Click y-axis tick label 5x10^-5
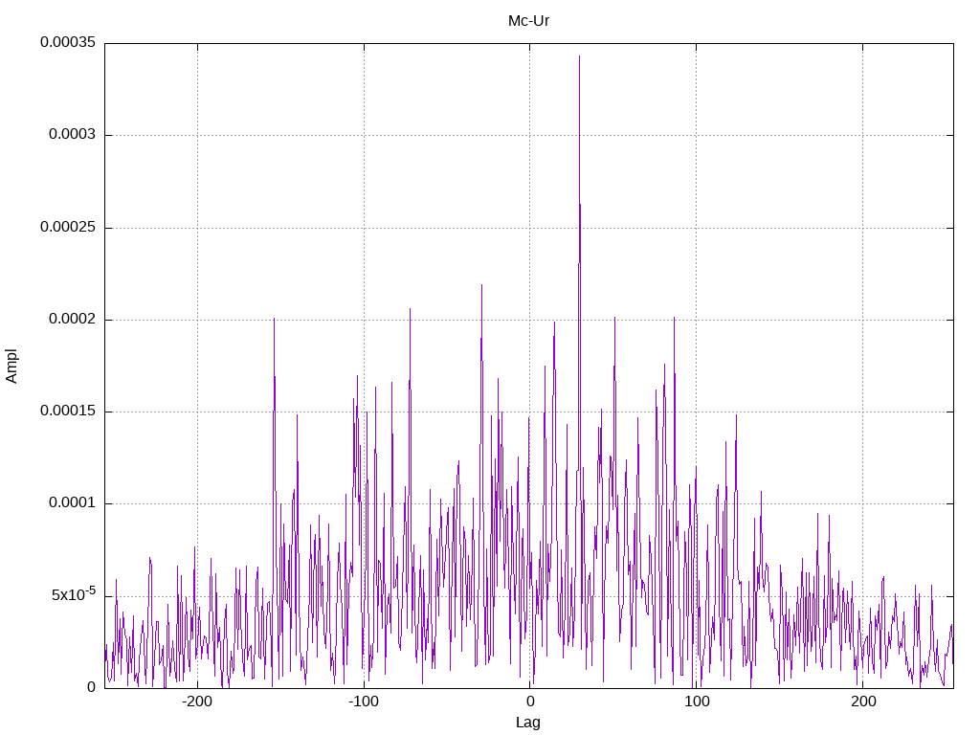 coord(74,593)
